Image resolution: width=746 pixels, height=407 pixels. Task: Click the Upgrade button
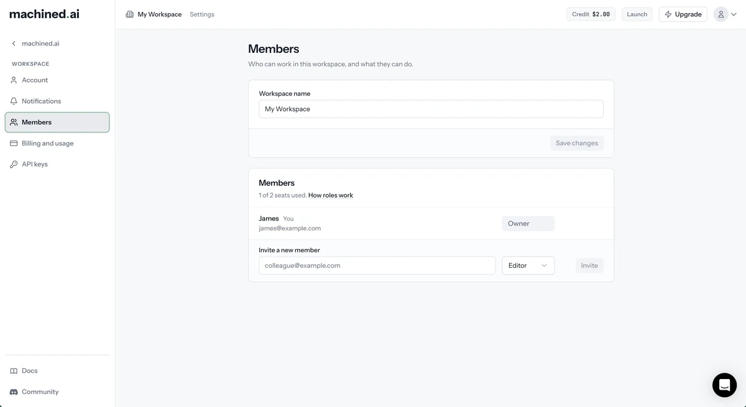683,14
